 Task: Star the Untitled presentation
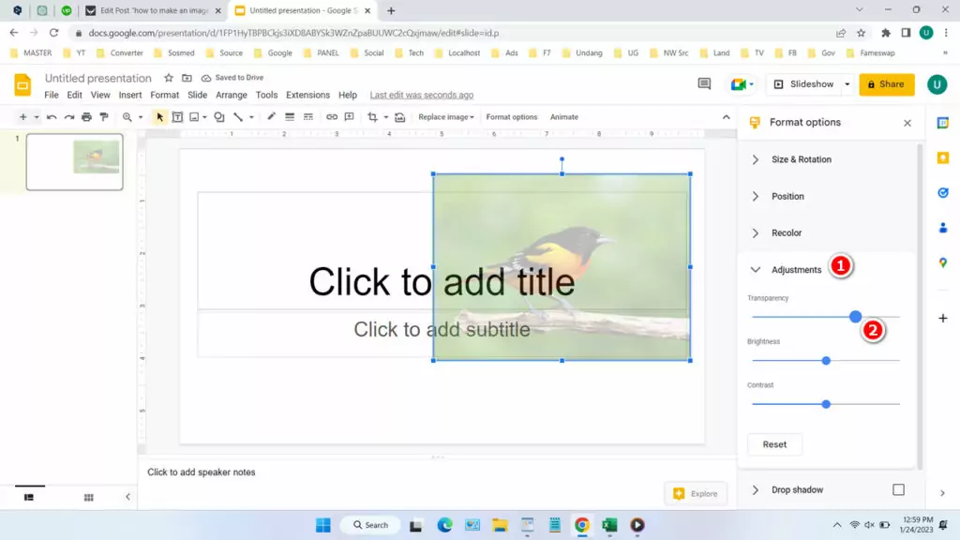(169, 78)
